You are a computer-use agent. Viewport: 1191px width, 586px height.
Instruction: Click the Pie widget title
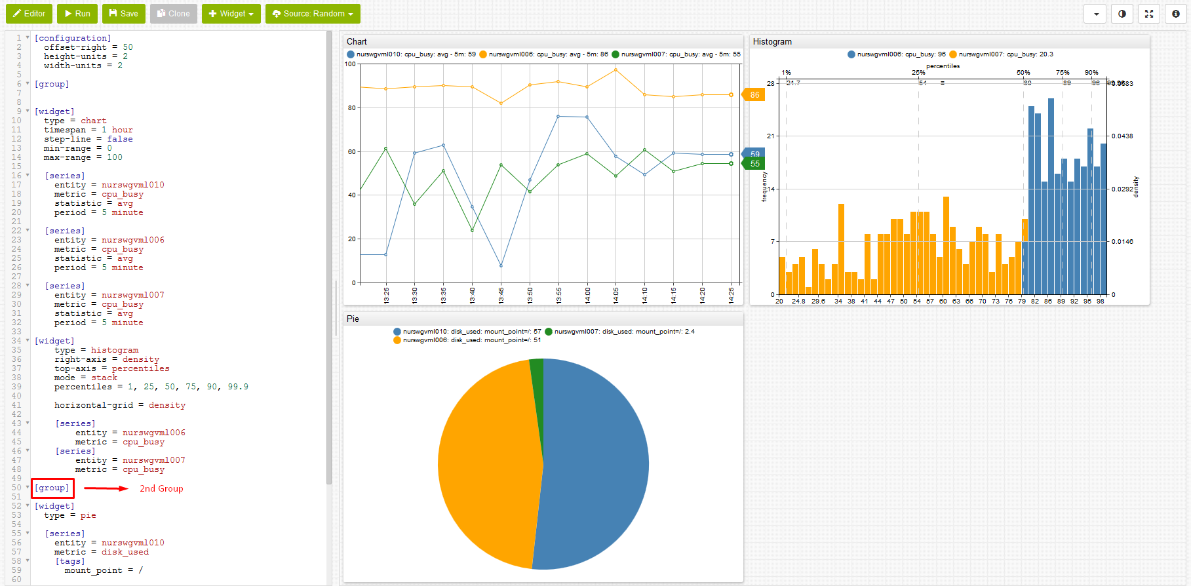pyautogui.click(x=353, y=319)
